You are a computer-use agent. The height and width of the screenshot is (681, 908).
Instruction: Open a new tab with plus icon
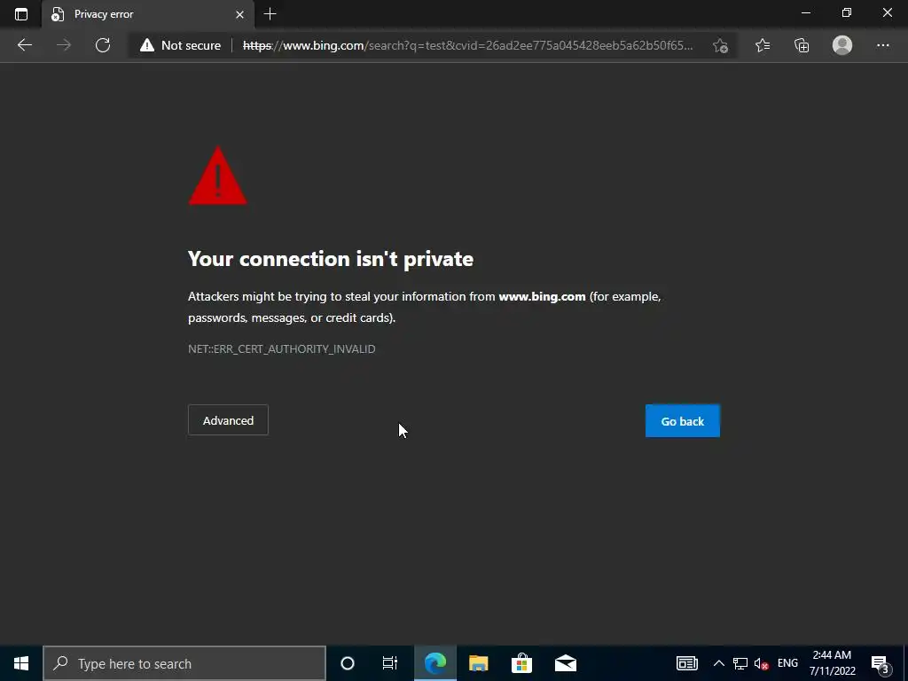coord(270,14)
